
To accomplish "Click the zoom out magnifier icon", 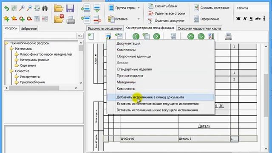I will pyautogui.click(x=30, y=8).
